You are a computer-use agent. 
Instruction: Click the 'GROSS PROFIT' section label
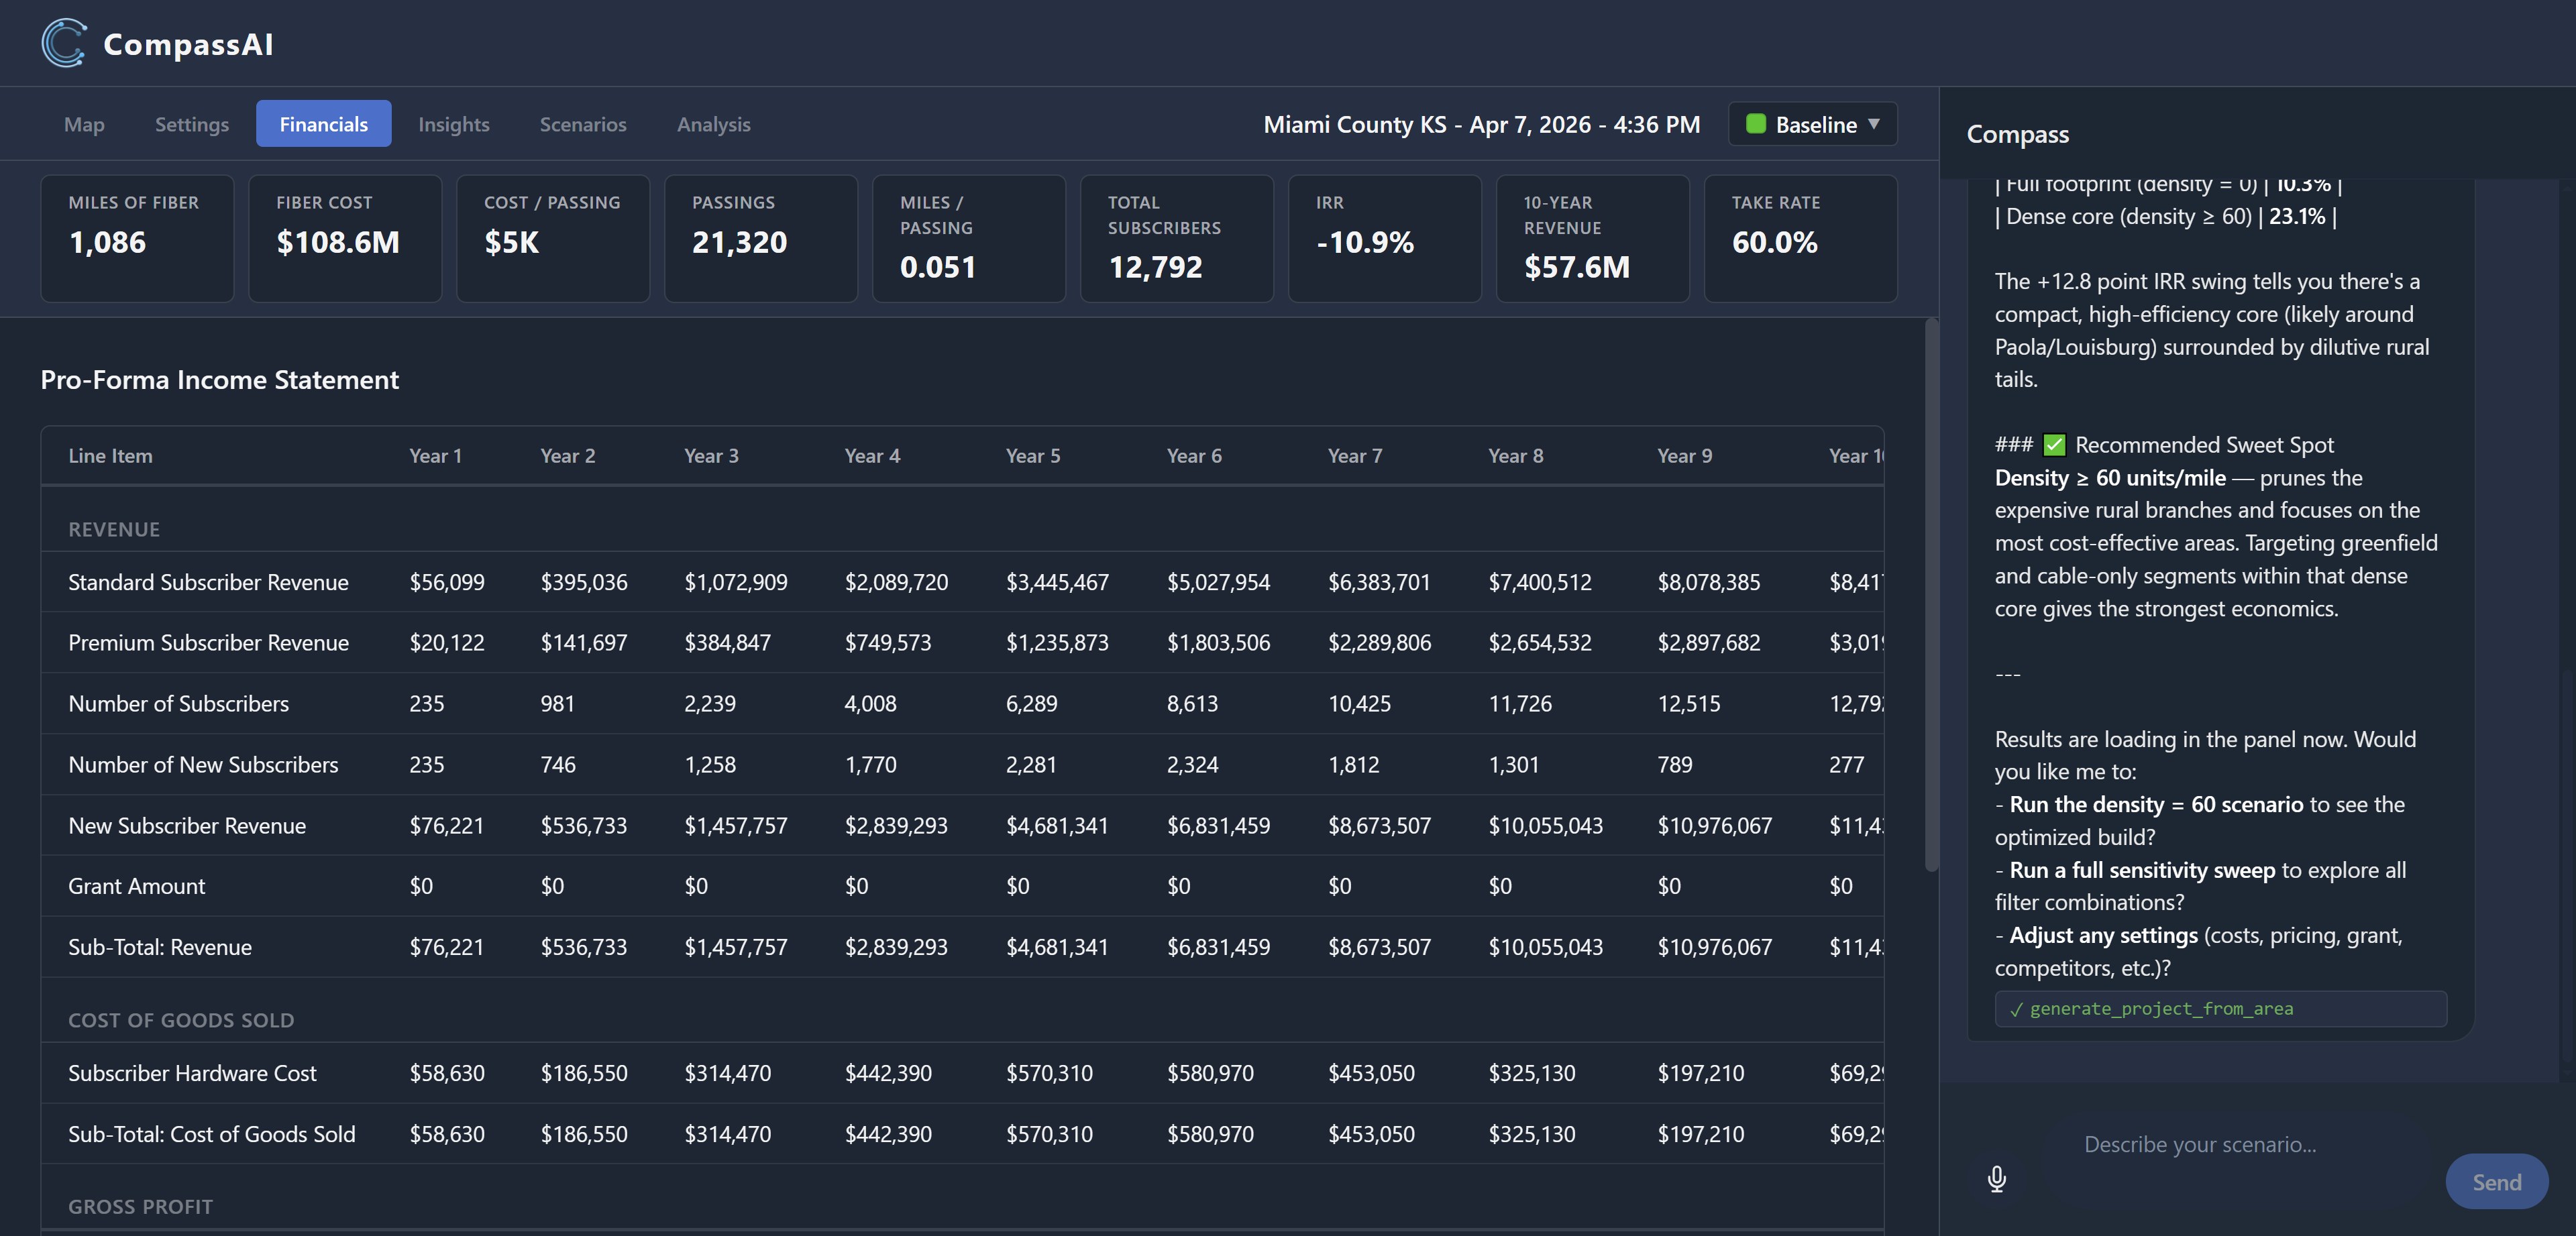(140, 1207)
